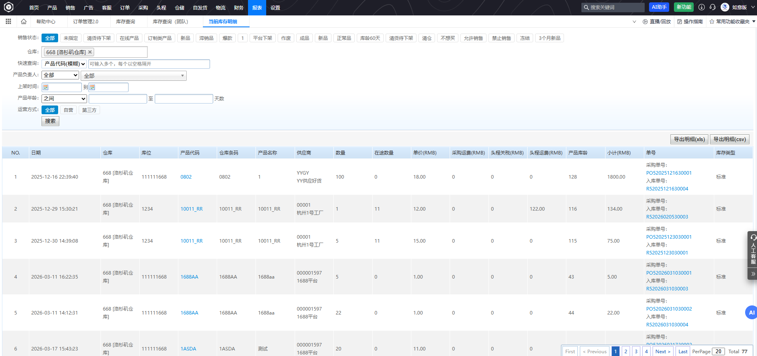757x356 pixels.
Task: Click the 导出明细(xls) export button
Action: (689, 139)
